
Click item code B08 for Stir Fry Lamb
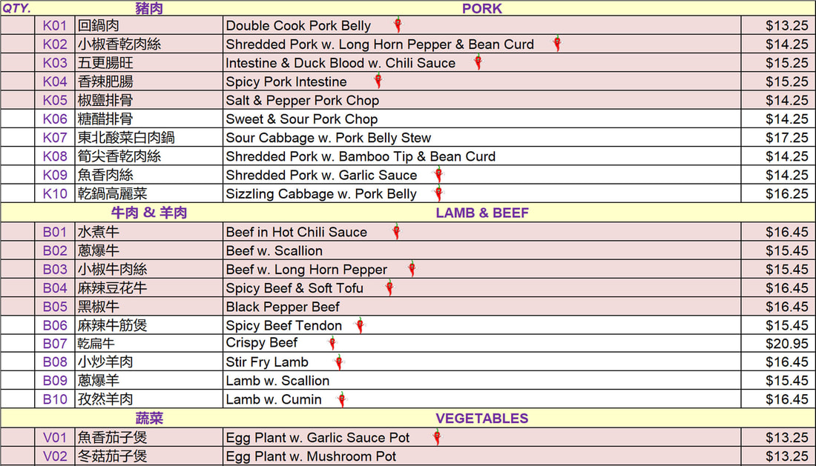click(55, 362)
